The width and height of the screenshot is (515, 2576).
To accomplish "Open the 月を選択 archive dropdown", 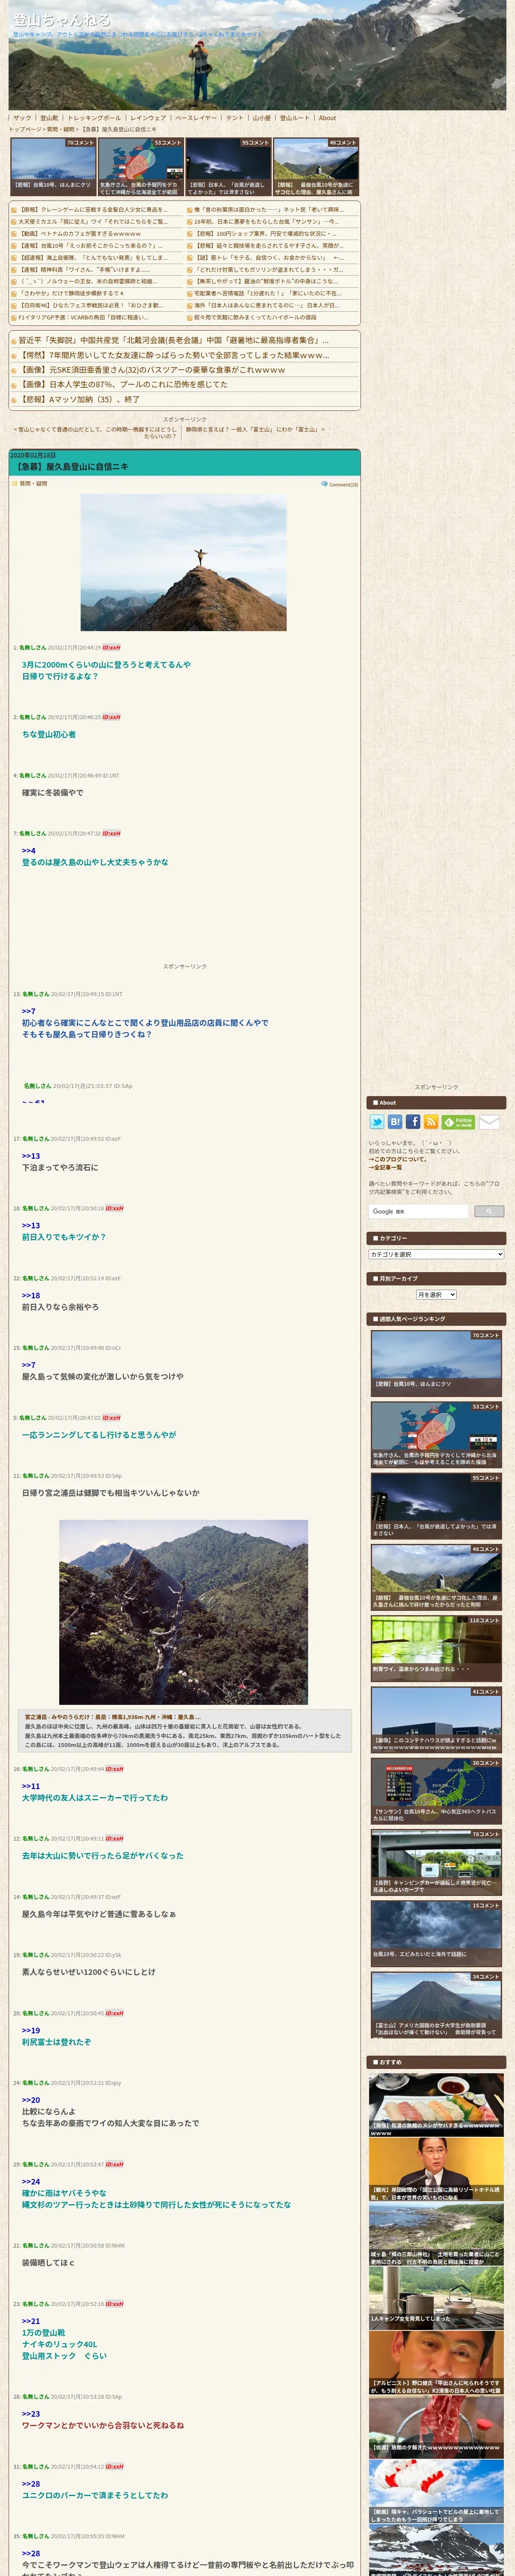I will pyautogui.click(x=436, y=1294).
